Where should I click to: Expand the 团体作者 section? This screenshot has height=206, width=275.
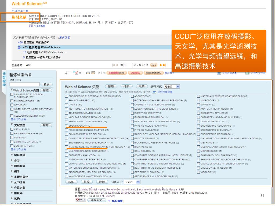pyautogui.click(x=12, y=165)
